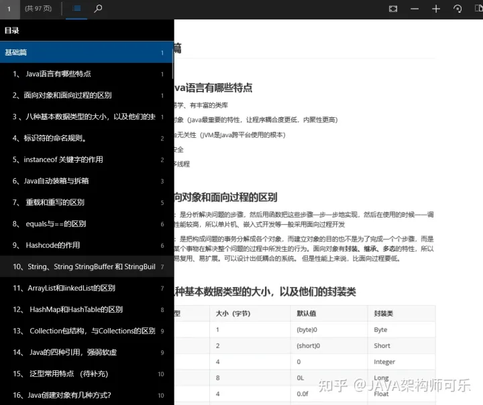Click the 大小（字节）table header
Image resolution: width=483 pixels, height=405 pixels.
[x=233, y=313]
